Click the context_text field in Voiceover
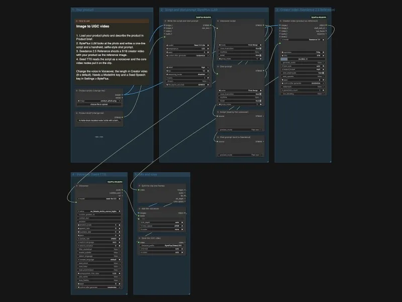 point(99,218)
